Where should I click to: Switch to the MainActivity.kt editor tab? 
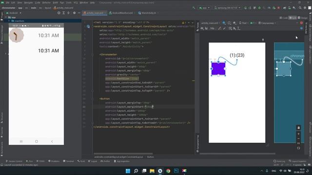148,13
